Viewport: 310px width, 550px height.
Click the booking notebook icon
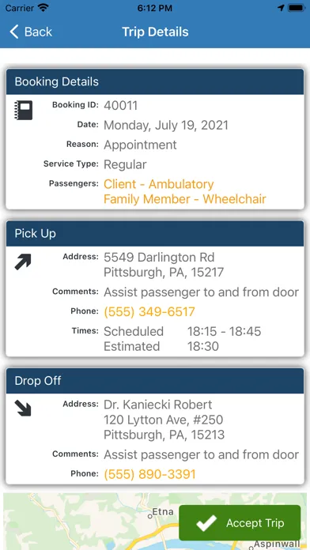tap(24, 110)
